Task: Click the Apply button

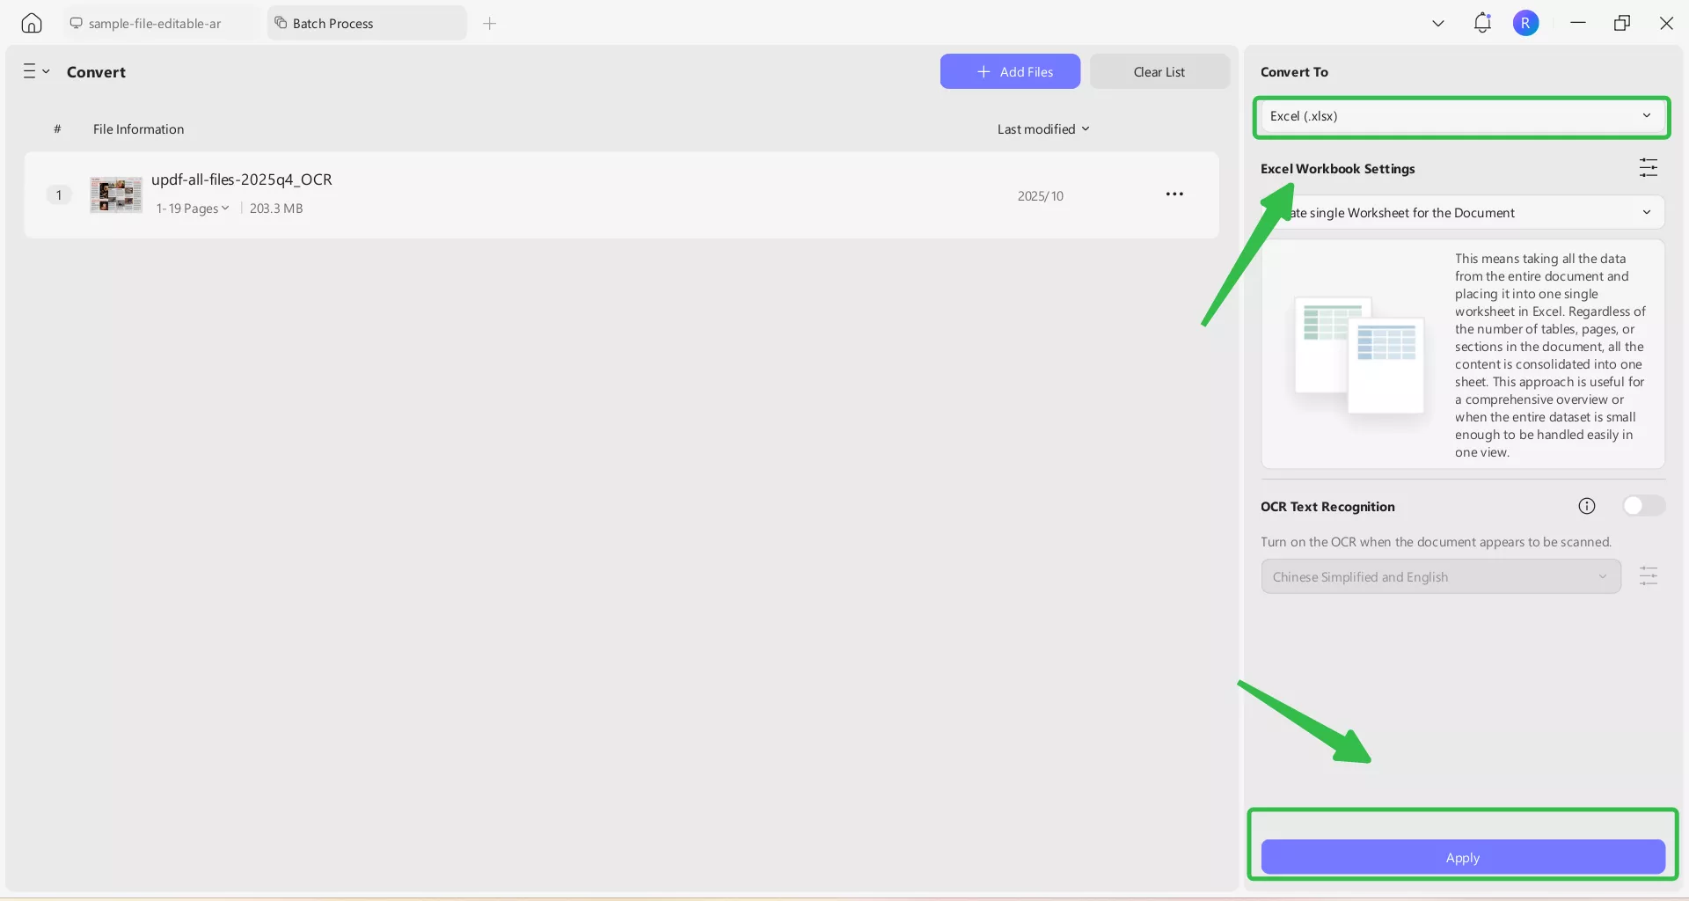Action: click(1463, 857)
